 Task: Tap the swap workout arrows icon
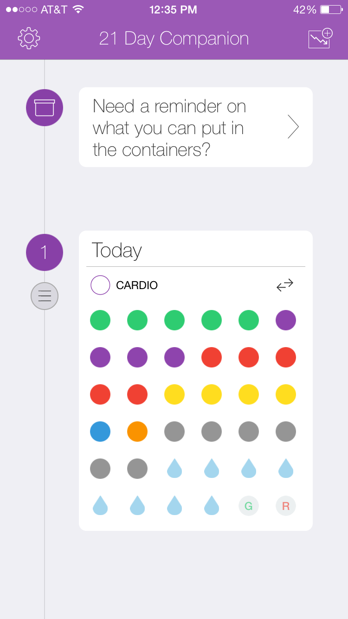[x=285, y=285]
